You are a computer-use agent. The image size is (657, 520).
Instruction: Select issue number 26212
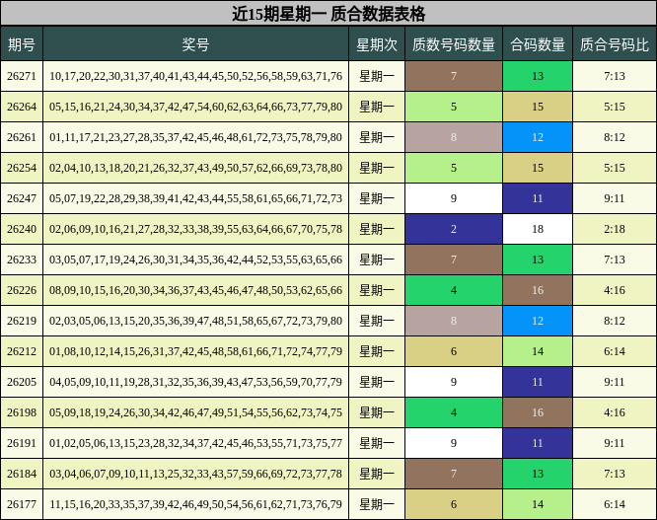(22, 351)
